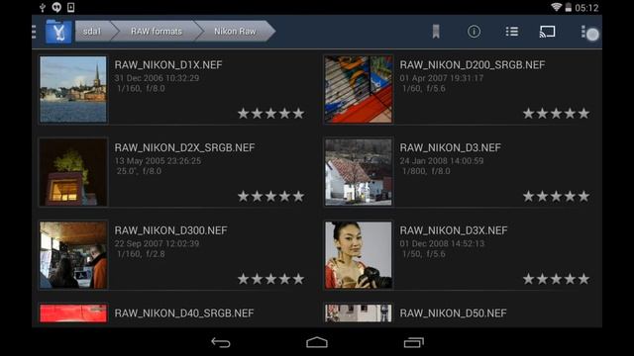This screenshot has width=634, height=356.
Task: Show file info via the info icon
Action: click(474, 32)
